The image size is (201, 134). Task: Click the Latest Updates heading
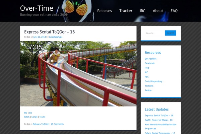point(157,110)
